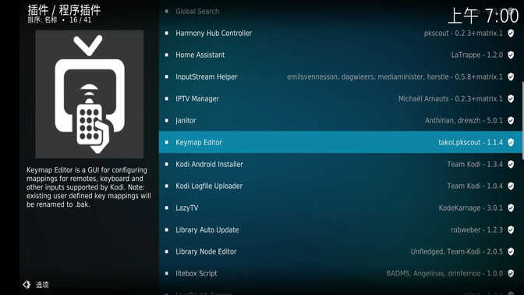Image resolution: width=524 pixels, height=295 pixels.
Task: Click verified shield for Library Node Editor
Action: tap(511, 251)
